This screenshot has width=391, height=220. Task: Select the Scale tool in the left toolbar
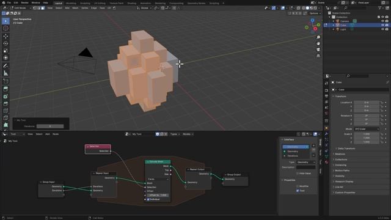point(5,51)
